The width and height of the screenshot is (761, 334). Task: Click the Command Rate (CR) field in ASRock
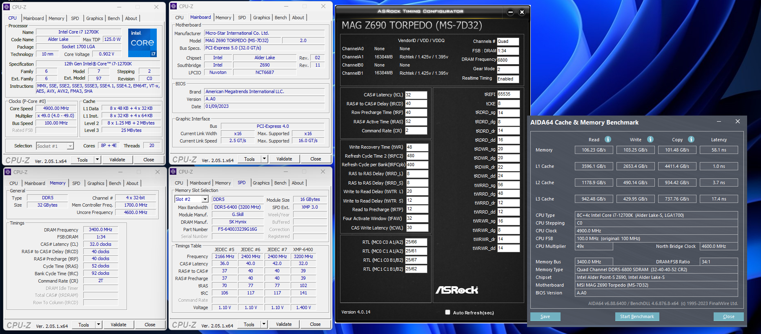(x=416, y=131)
